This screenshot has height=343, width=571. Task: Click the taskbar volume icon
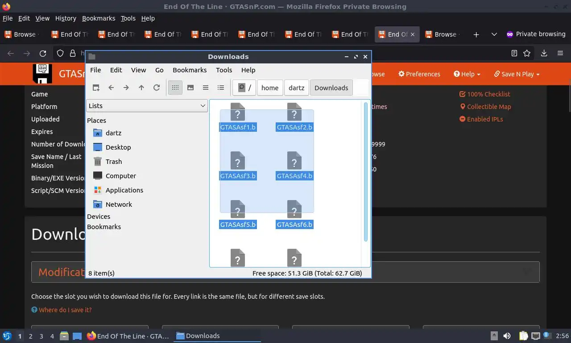507,336
